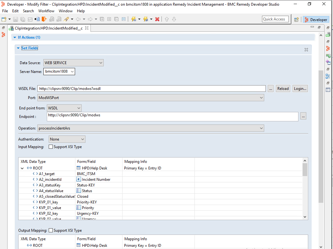Click the WSDL File browse ellipsis button

270,89
